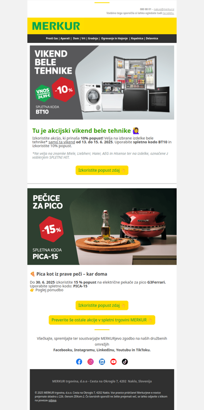Click the green MERKUR logo
The width and height of the screenshot is (204, 410).
56,26
